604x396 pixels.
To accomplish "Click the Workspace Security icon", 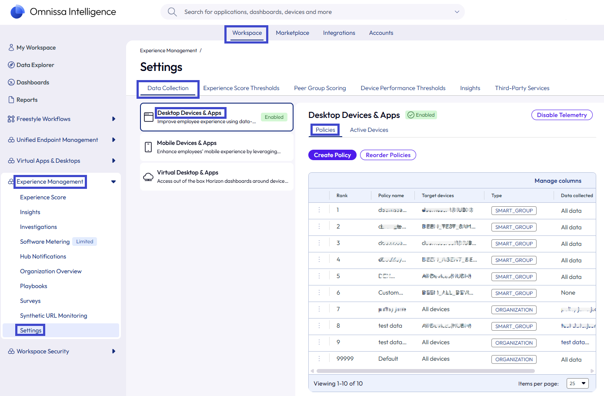I will click(11, 351).
